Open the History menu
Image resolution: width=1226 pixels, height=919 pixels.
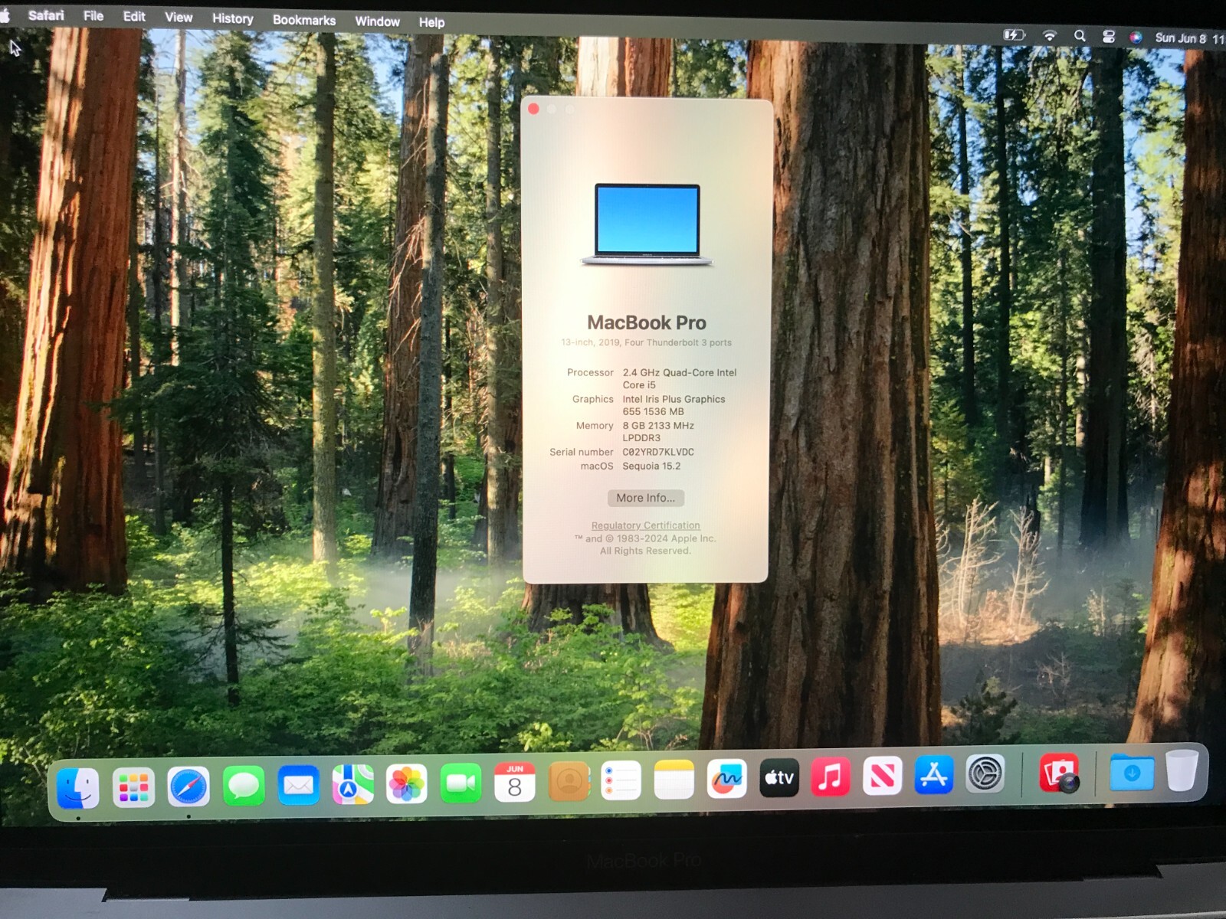coord(232,18)
